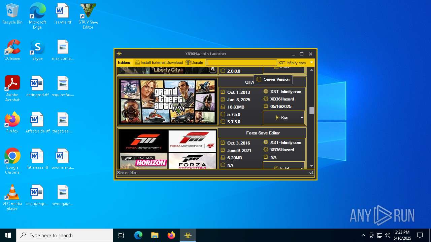Open Google Chrome desktop shortcut
The image size is (431, 242).
coord(12,161)
